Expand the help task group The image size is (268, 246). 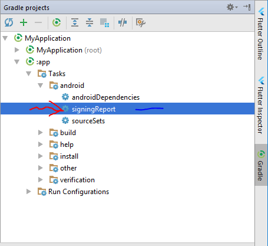point(41,145)
